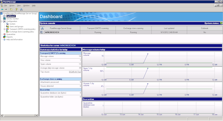Viewport: 223px width, 121px height.
Task: Open the Help question-mark toolbar icon
Action: pyautogui.click(x=16, y=9)
